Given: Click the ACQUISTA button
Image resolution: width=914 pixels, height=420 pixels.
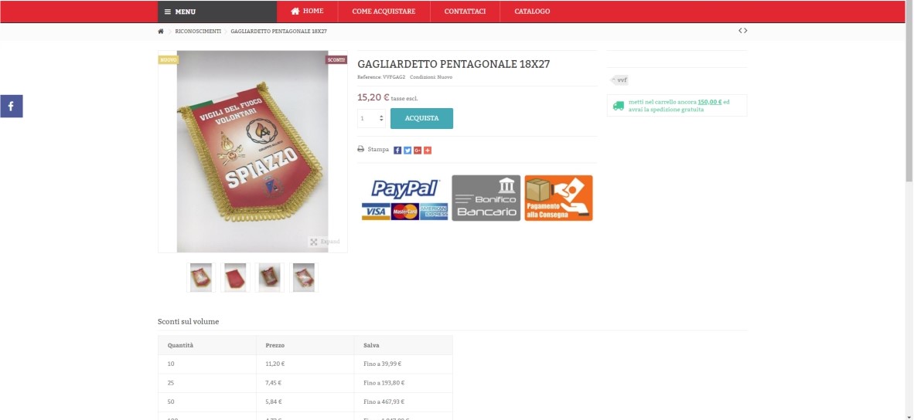Looking at the screenshot, I should [x=421, y=119].
